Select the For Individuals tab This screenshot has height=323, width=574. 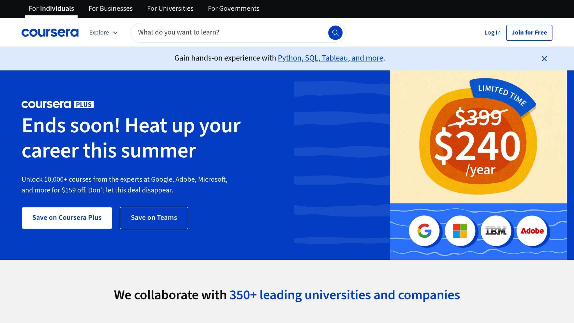tap(51, 9)
